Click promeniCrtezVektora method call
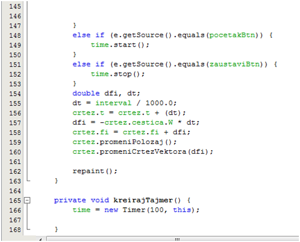300x242 pixels. 143,152
